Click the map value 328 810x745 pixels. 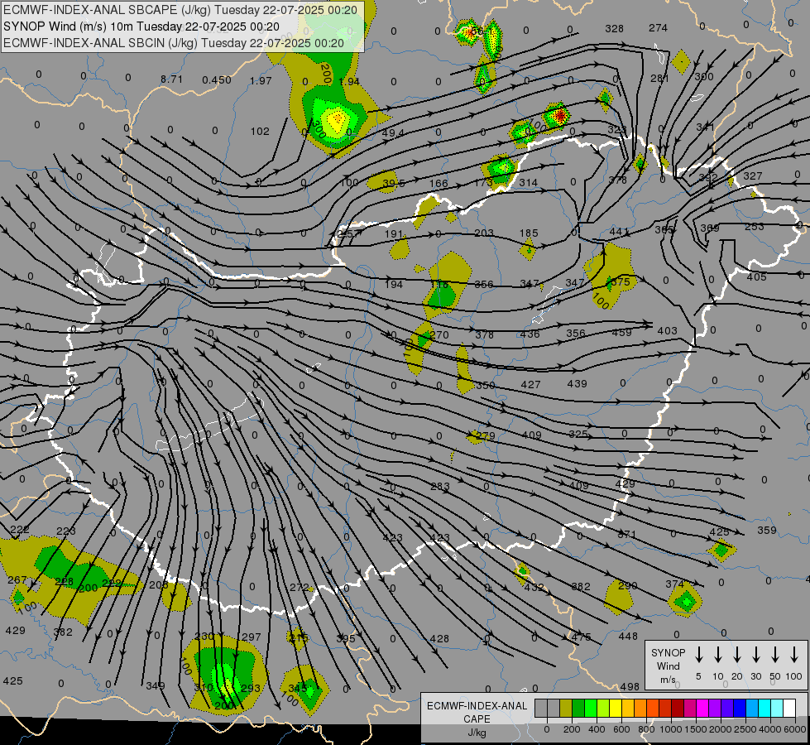point(614,28)
